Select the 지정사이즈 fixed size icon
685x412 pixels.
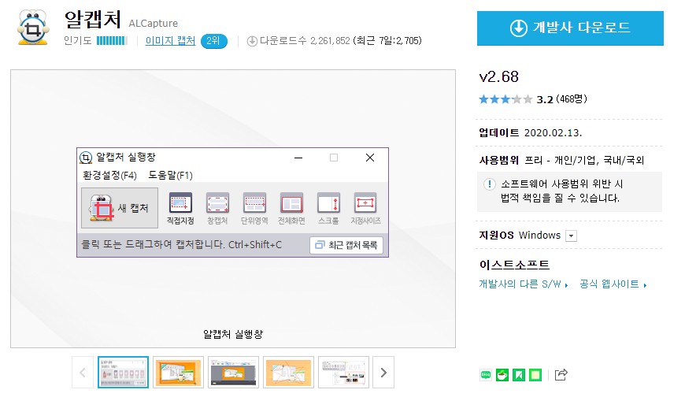365,209
